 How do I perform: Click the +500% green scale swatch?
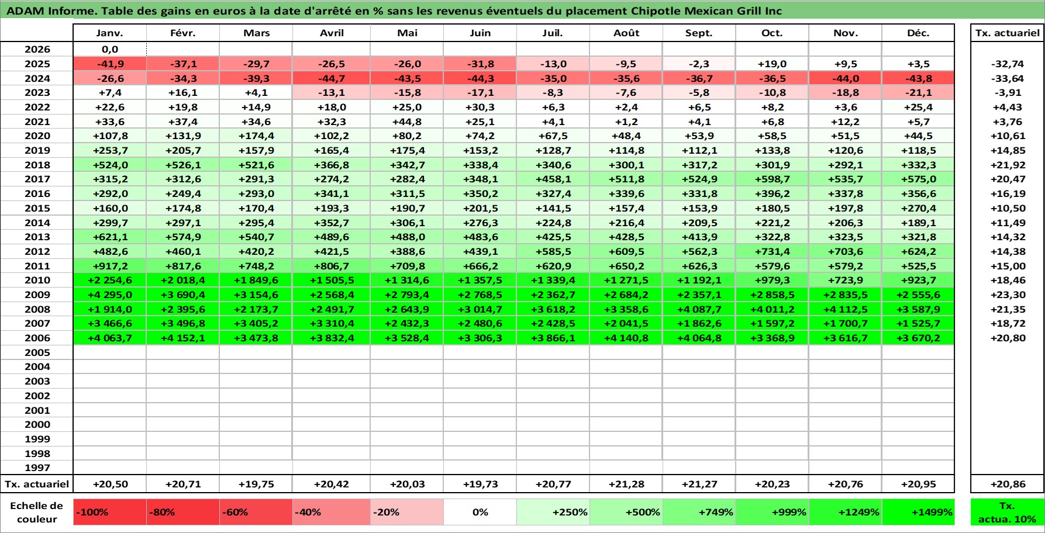(626, 512)
